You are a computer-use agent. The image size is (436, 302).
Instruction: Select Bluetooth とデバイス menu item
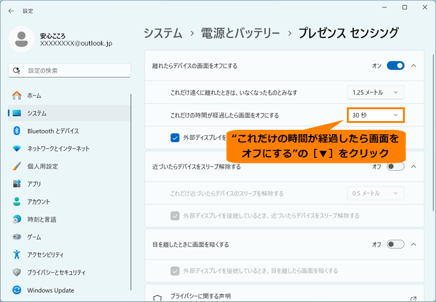69,130
